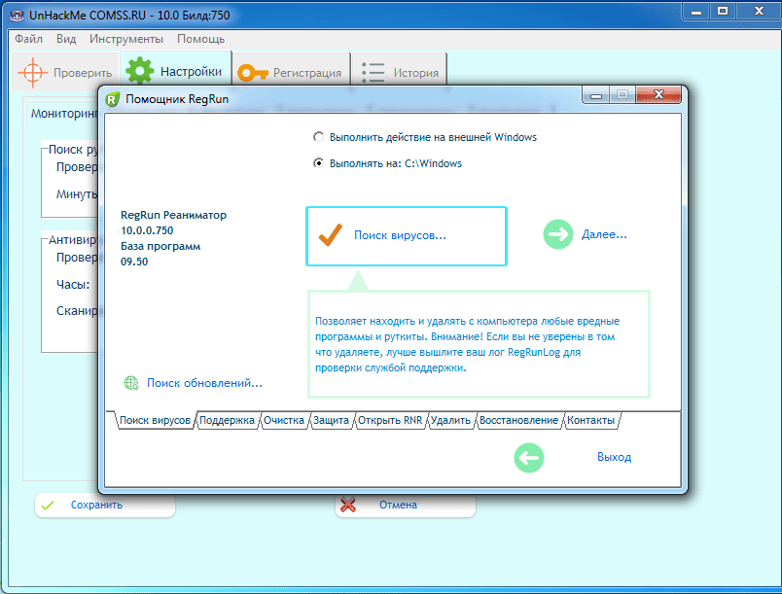Click the green right arrow Next icon

558,234
